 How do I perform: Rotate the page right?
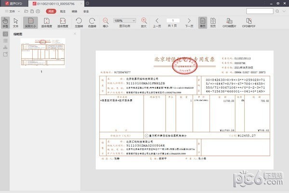pos(92,23)
